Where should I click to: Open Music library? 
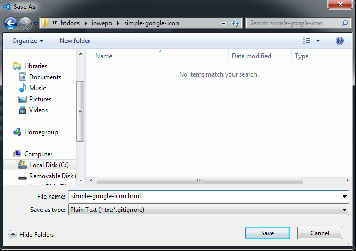point(38,88)
